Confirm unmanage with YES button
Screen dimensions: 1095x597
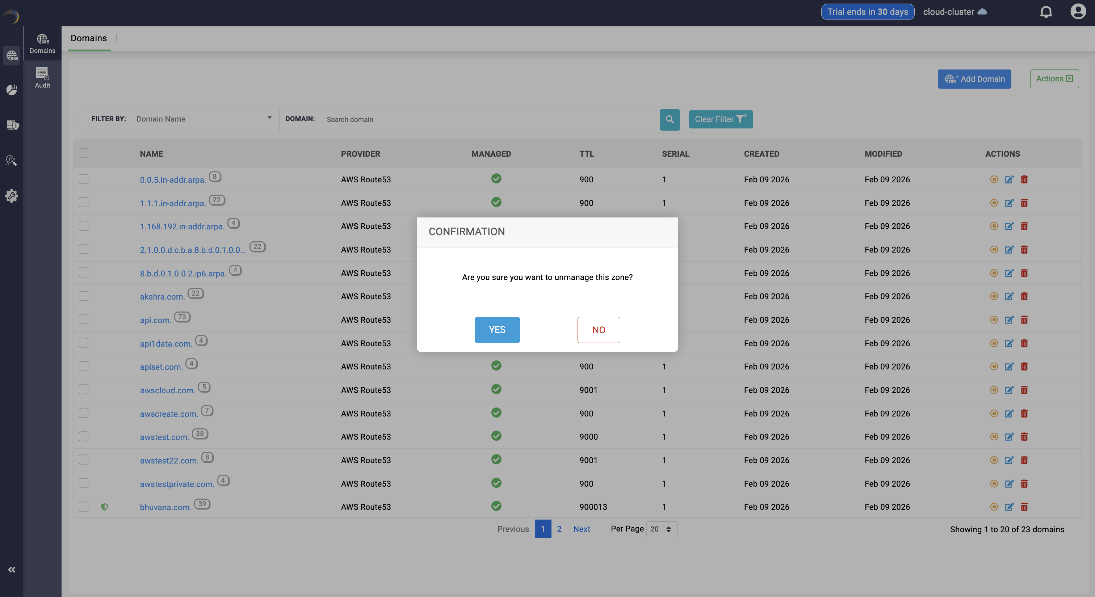(497, 330)
